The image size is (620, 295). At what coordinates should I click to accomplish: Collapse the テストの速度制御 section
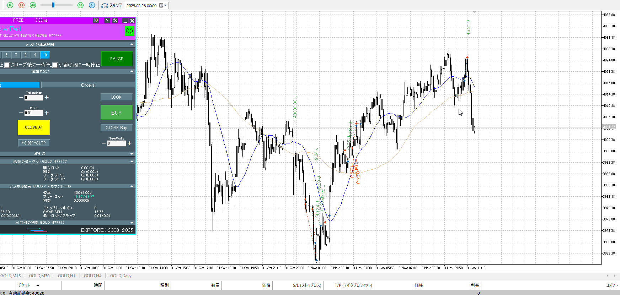(132, 44)
